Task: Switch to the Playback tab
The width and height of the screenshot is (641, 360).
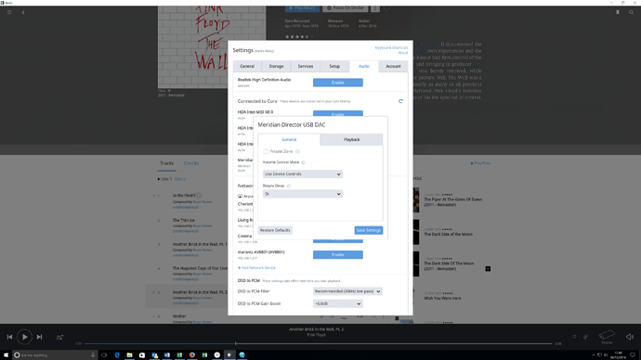Action: pyautogui.click(x=351, y=139)
